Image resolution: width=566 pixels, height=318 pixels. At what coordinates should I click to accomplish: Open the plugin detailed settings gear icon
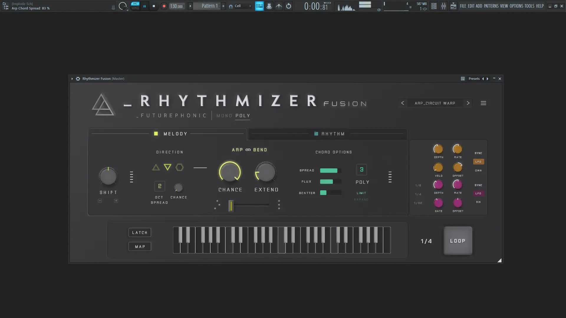(x=78, y=79)
